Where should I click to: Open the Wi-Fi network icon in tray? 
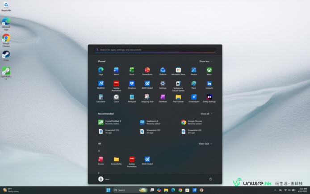click(285, 190)
